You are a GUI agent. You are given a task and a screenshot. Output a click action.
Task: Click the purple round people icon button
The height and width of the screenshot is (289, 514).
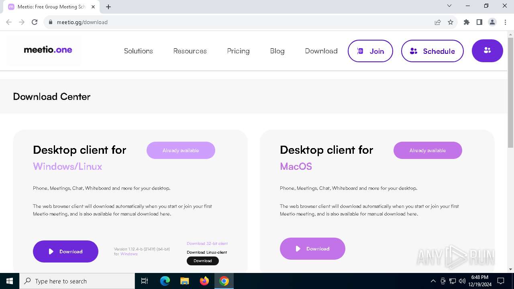pos(487,51)
